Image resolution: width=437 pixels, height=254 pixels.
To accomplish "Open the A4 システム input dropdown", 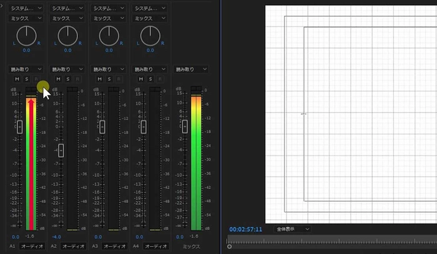I will (150, 8).
